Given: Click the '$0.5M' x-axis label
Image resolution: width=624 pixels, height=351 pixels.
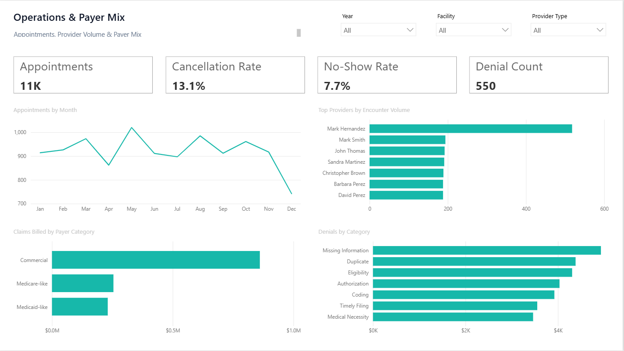Looking at the screenshot, I should pyautogui.click(x=173, y=331).
